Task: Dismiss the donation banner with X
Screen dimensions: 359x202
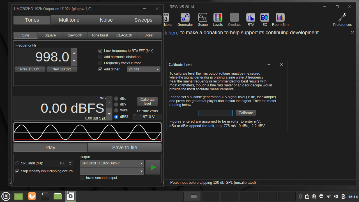Action: coord(353,33)
